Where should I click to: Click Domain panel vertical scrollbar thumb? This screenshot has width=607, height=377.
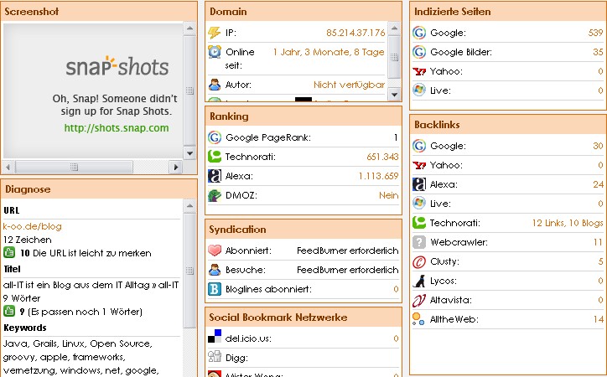pyautogui.click(x=394, y=56)
